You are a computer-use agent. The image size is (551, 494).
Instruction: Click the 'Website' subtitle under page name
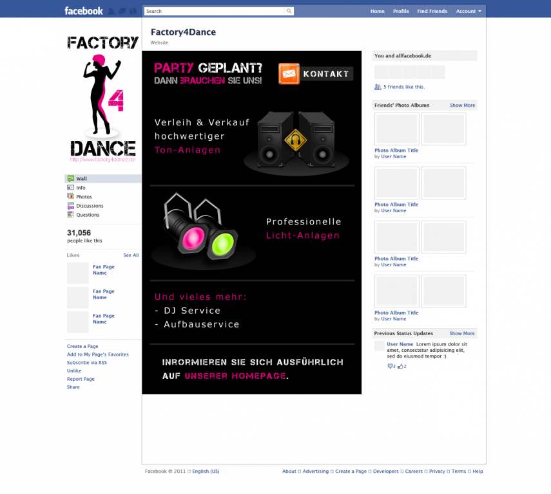pos(160,42)
